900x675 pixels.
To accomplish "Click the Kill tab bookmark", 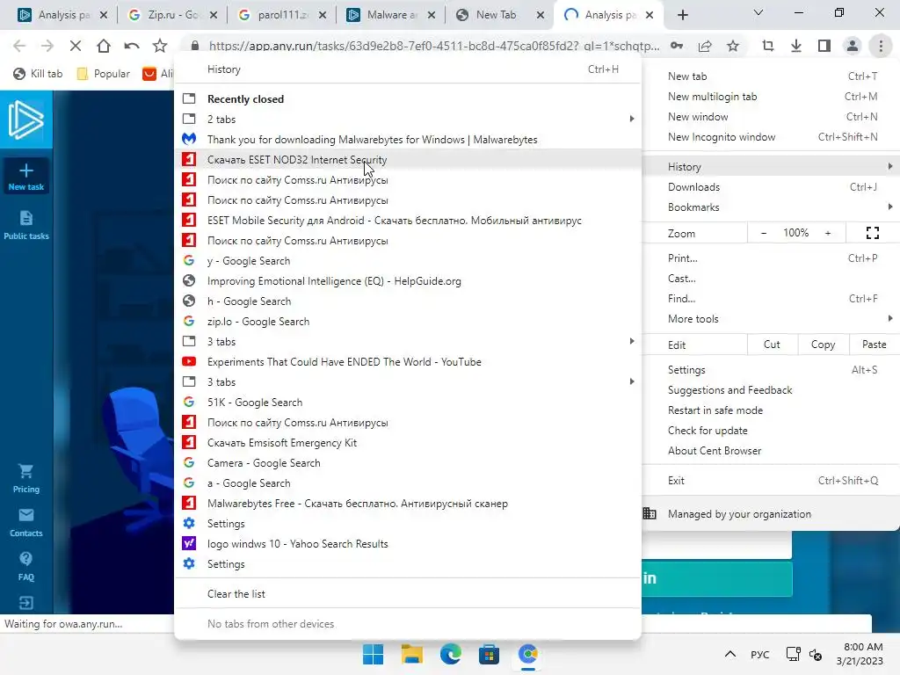I will 38,74.
